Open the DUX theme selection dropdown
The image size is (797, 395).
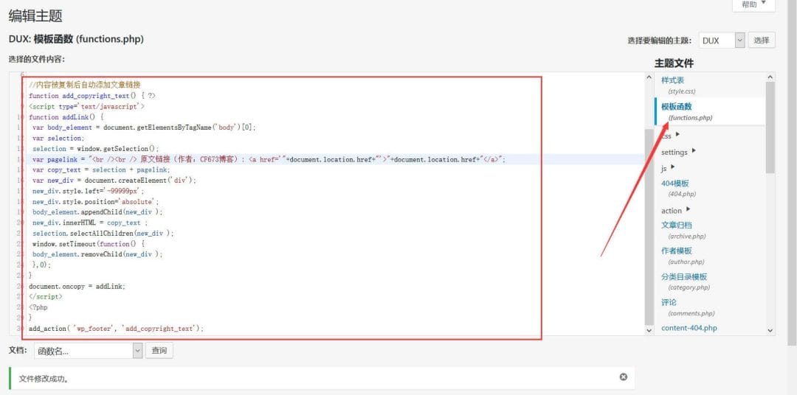722,41
